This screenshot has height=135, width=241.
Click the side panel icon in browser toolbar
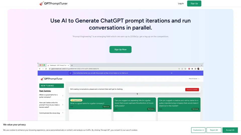pos(195,69)
